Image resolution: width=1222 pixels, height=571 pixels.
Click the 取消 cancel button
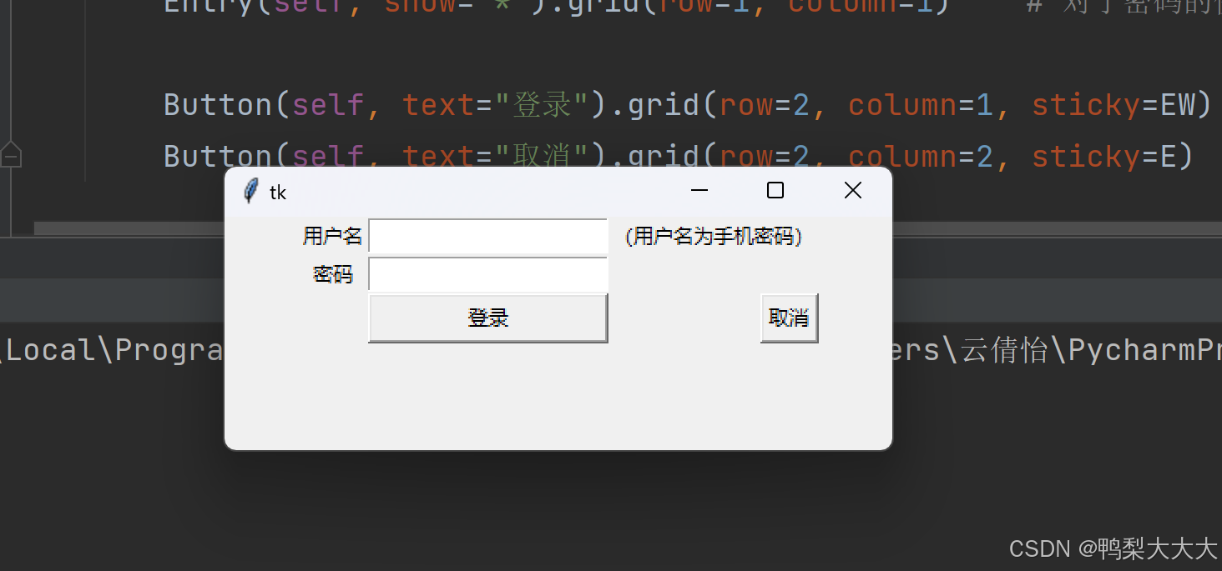(x=789, y=318)
